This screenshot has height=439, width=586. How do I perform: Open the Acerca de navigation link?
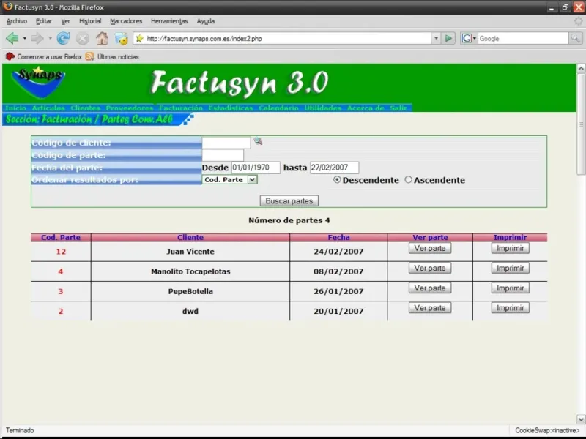pos(366,108)
